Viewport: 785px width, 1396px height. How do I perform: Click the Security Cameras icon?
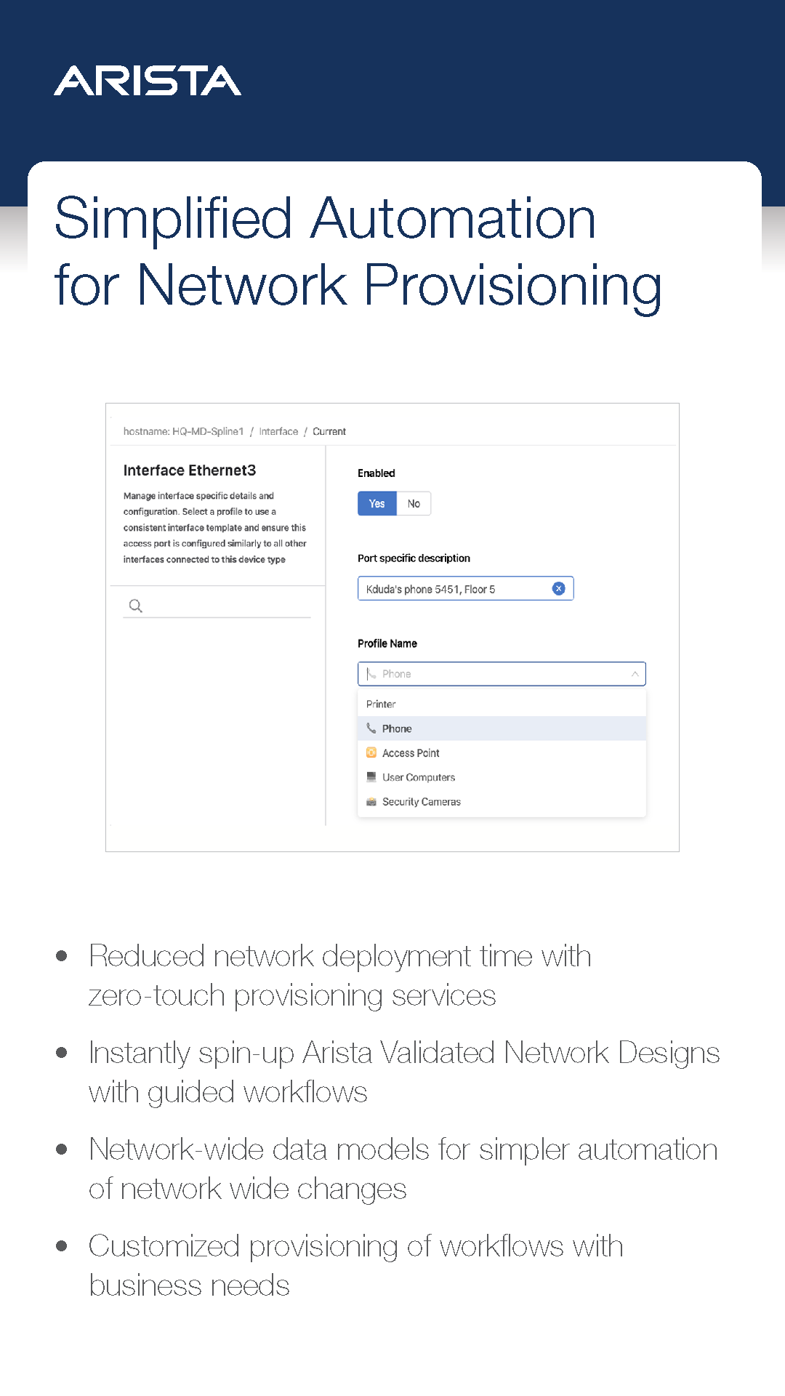pos(371,802)
